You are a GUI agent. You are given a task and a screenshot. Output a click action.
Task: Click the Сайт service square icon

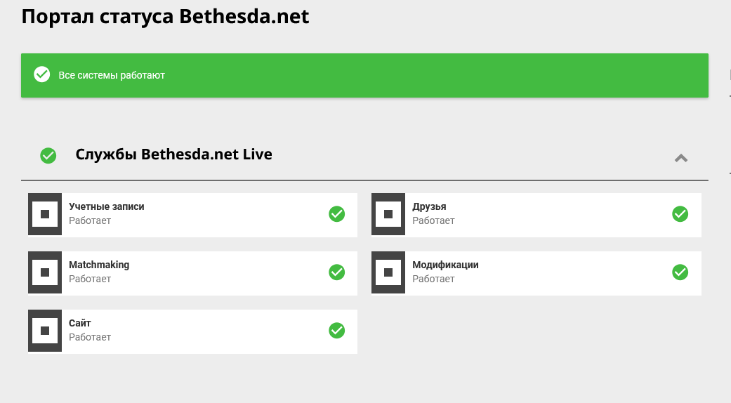[x=45, y=331]
